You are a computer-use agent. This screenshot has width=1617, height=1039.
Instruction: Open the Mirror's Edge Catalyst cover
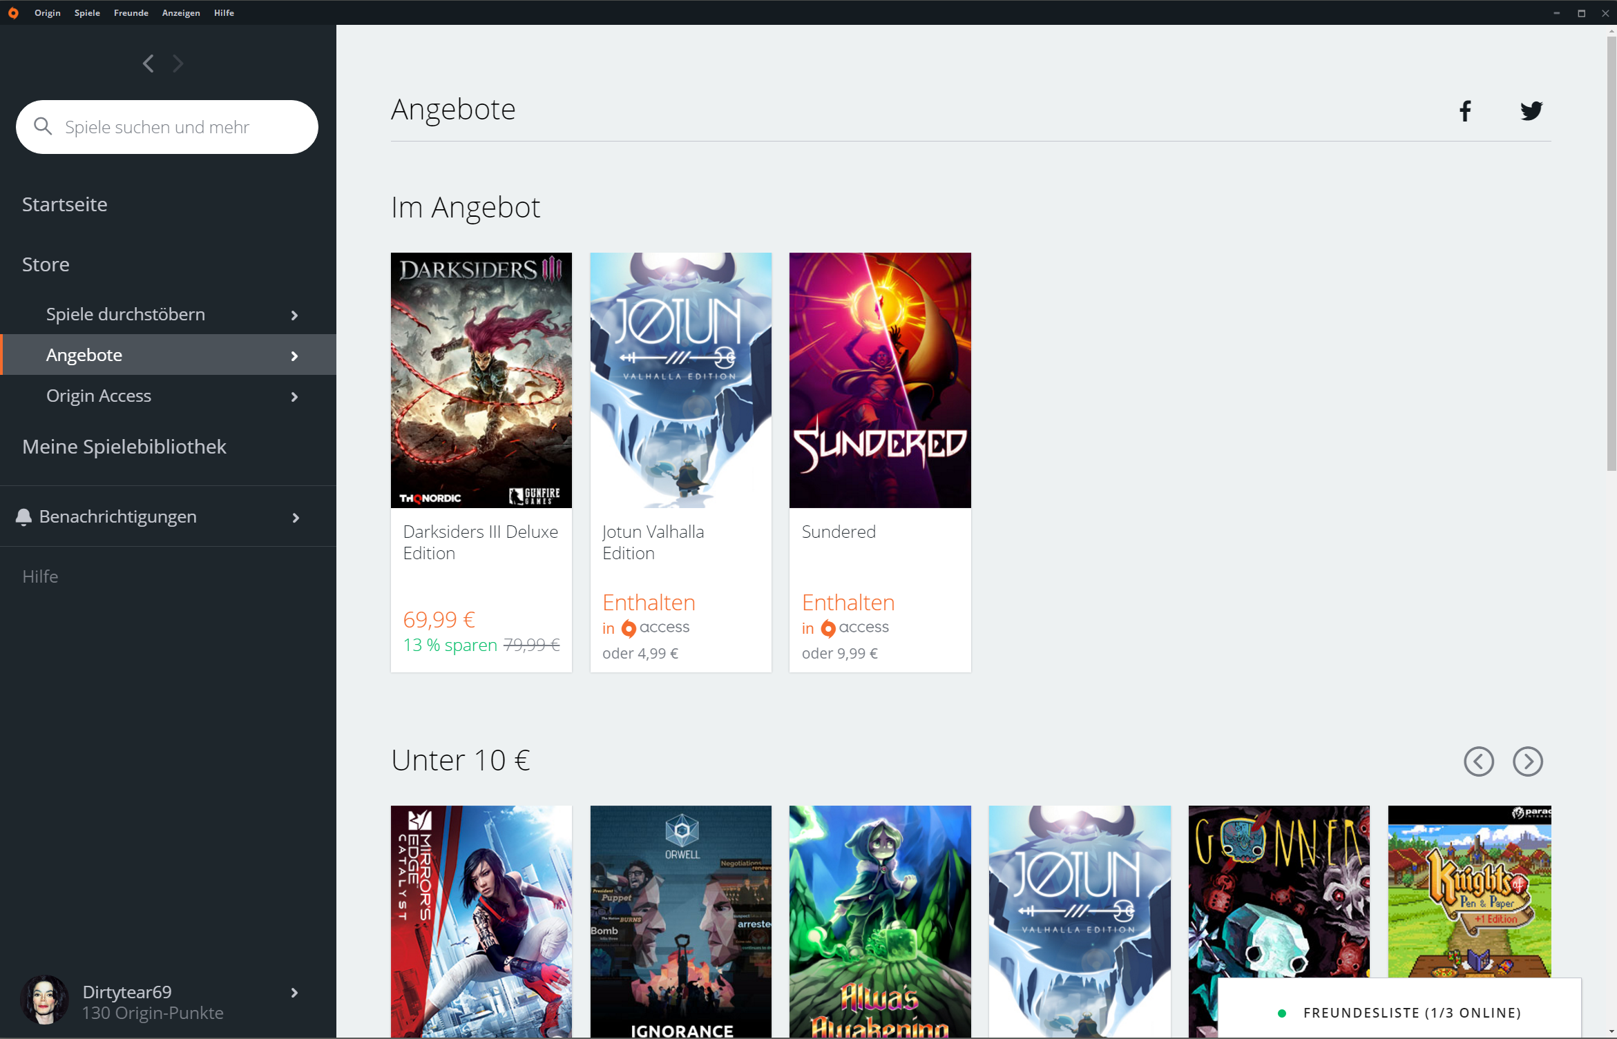pos(481,922)
